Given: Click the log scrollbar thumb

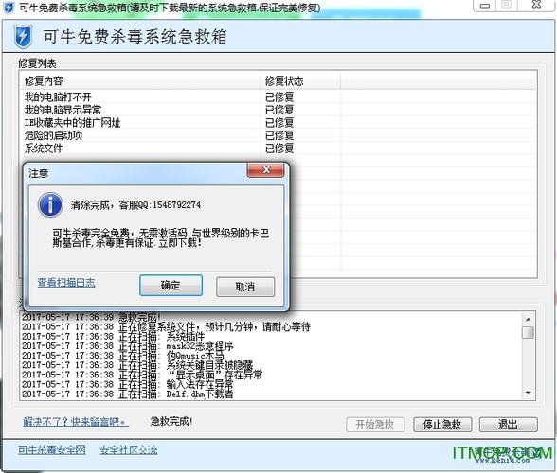Looking at the screenshot, I should 529,332.
